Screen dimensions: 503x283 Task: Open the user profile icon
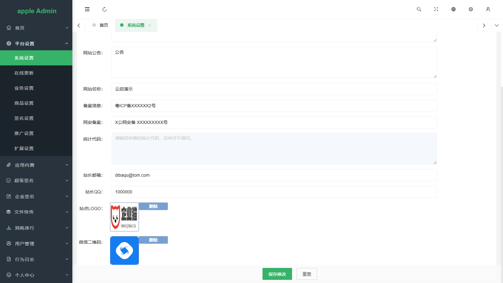[x=488, y=9]
